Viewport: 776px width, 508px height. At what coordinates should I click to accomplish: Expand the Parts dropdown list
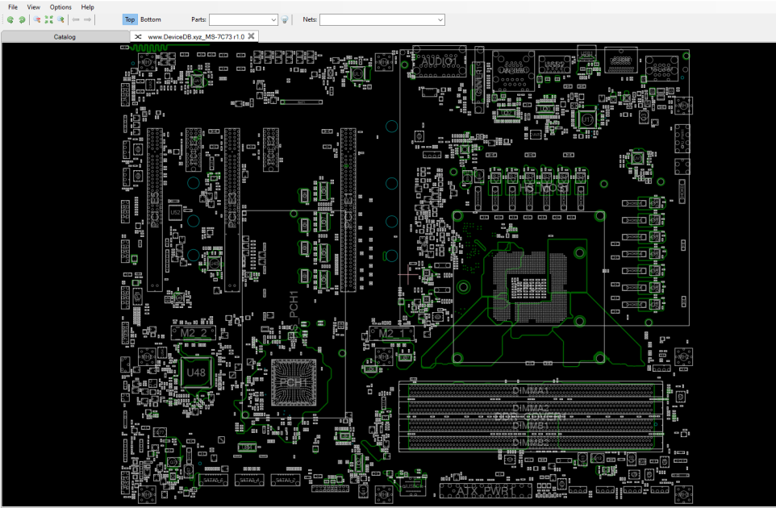273,20
